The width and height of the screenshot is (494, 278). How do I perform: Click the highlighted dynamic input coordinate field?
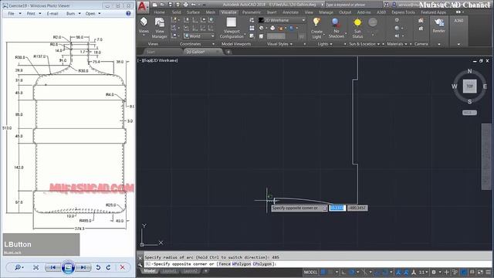click(x=337, y=208)
